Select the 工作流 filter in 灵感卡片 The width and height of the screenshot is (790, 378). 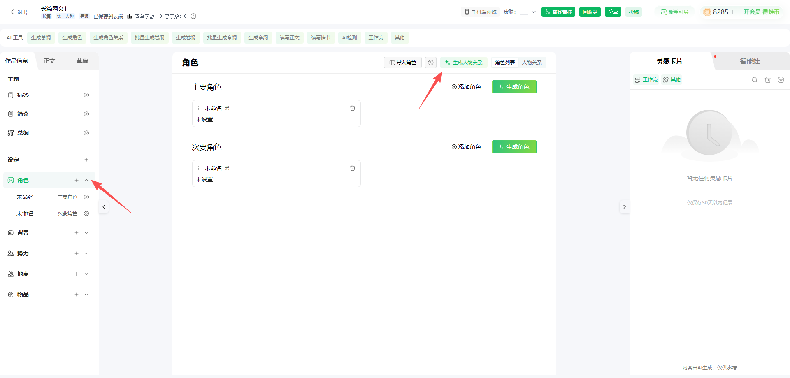pyautogui.click(x=646, y=80)
